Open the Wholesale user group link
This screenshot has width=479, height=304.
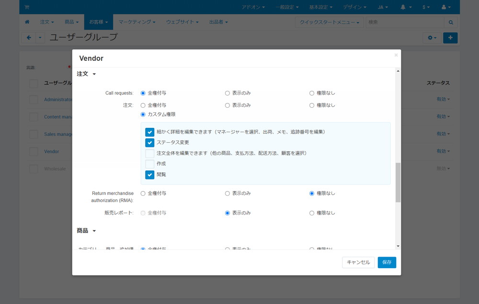55,169
